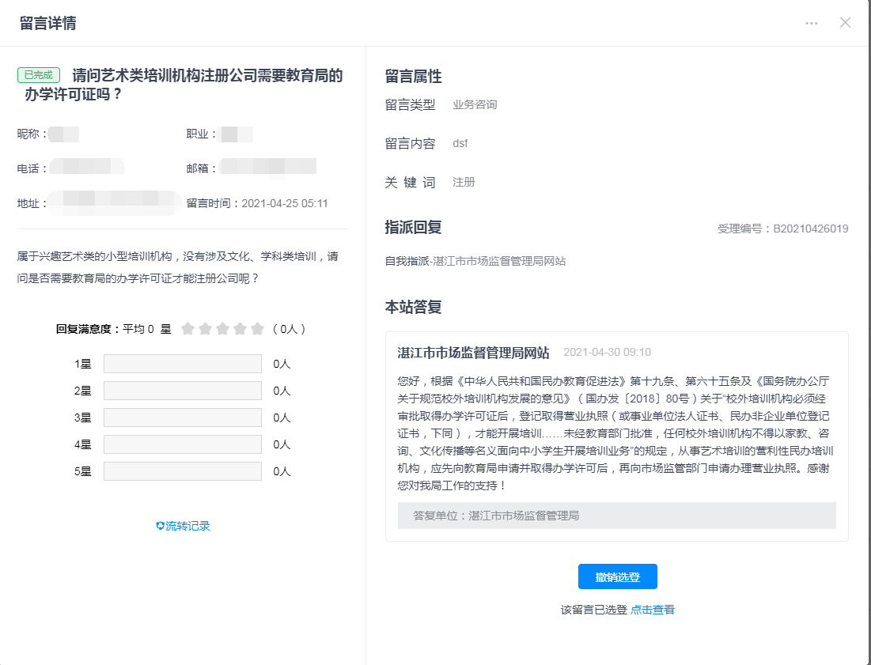The image size is (871, 665).
Task: Open the more options ellipsis menu
Action: (812, 23)
